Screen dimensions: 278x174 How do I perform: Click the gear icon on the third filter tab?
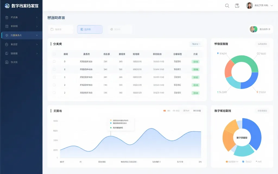coord(111,29)
